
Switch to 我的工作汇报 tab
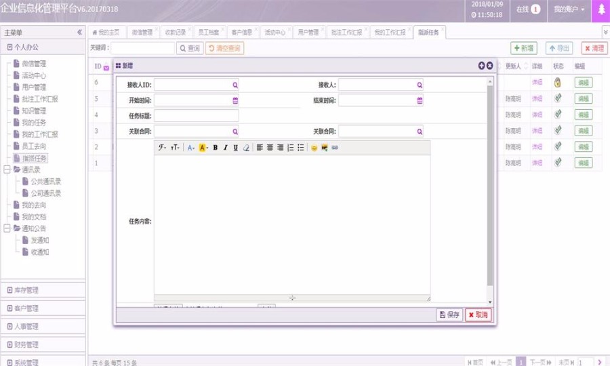(x=390, y=33)
